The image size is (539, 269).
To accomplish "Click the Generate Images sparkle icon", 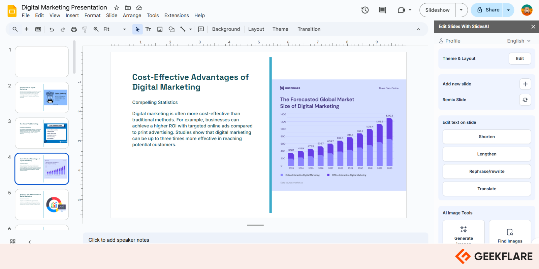I will (464, 229).
